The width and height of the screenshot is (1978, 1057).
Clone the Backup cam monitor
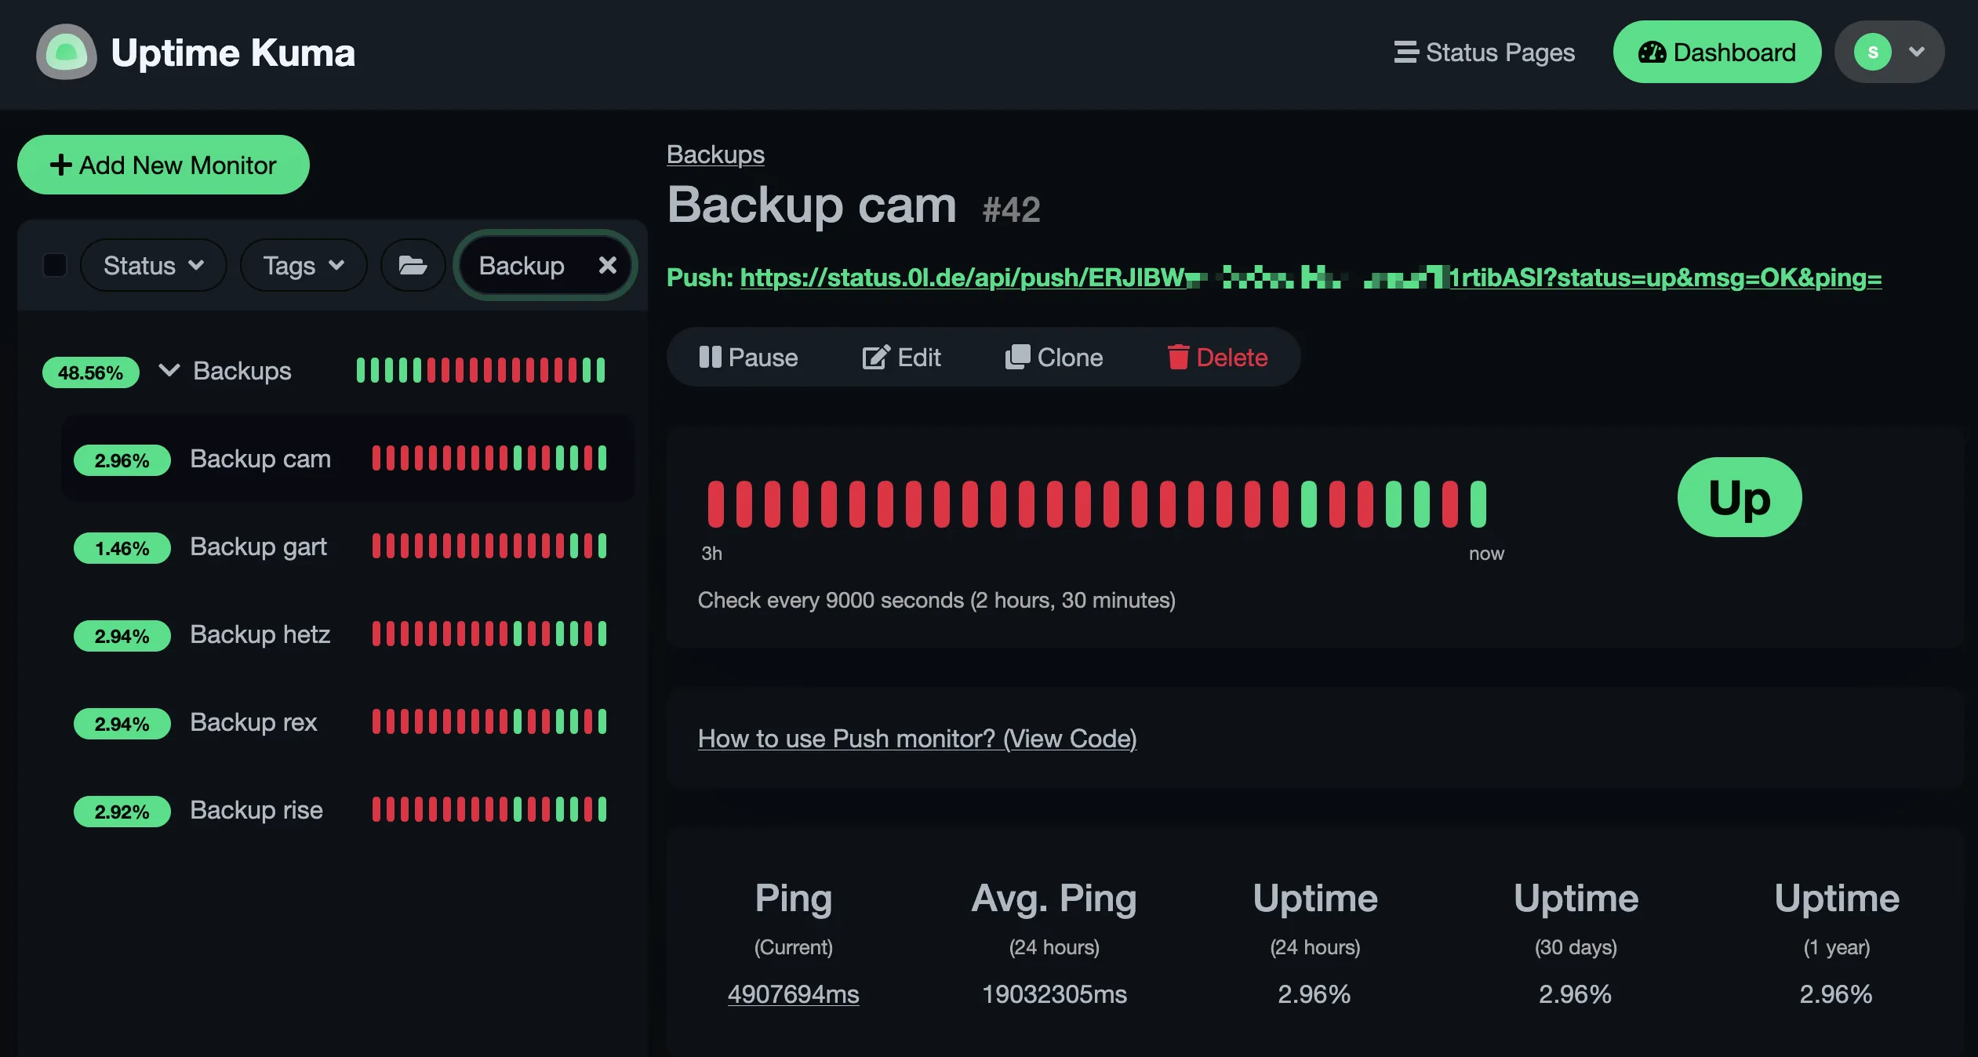(1054, 358)
